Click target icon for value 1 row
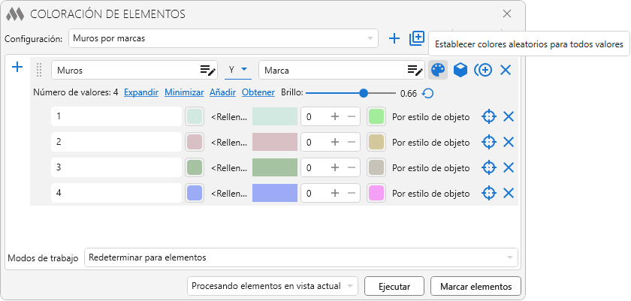 (488, 117)
